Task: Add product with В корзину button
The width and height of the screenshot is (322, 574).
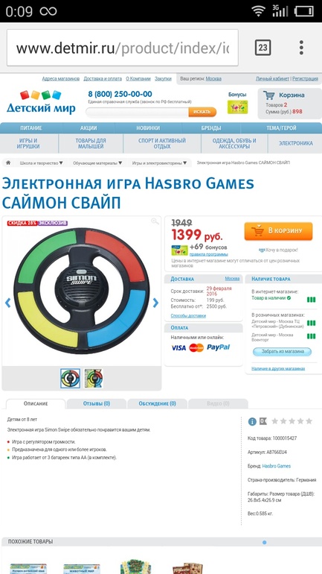Action: point(279,231)
